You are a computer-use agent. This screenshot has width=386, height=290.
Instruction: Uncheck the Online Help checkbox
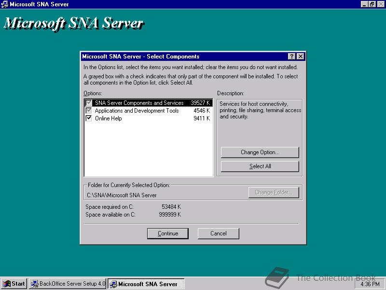(x=89, y=118)
